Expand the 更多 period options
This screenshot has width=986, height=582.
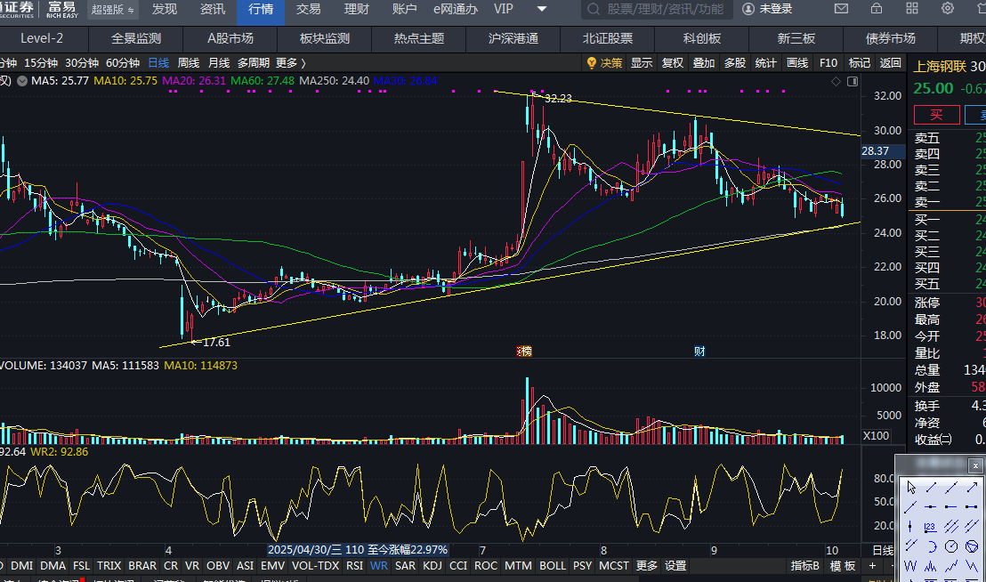click(x=290, y=63)
